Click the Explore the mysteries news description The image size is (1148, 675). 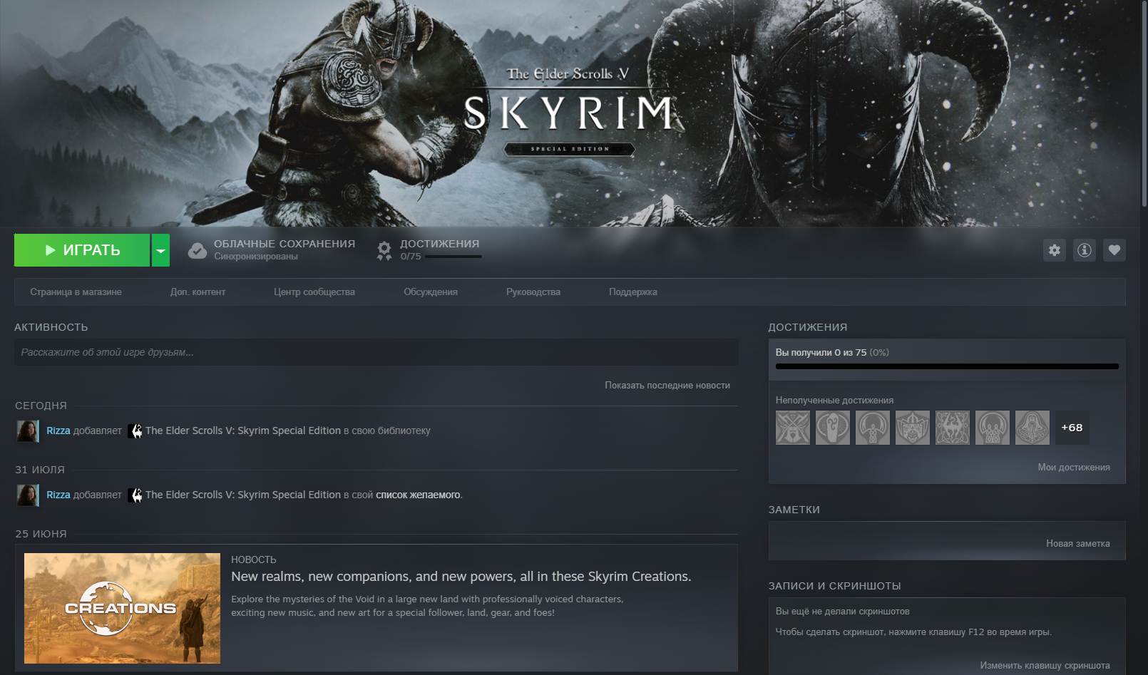pyautogui.click(x=427, y=606)
